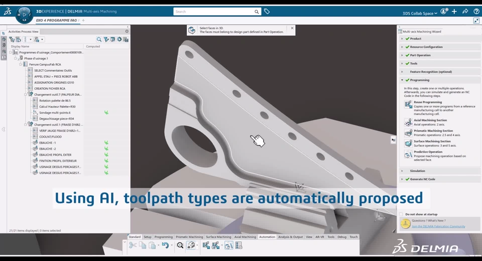
Task: Click the Predictive Operation wizard icon
Action: click(x=408, y=154)
